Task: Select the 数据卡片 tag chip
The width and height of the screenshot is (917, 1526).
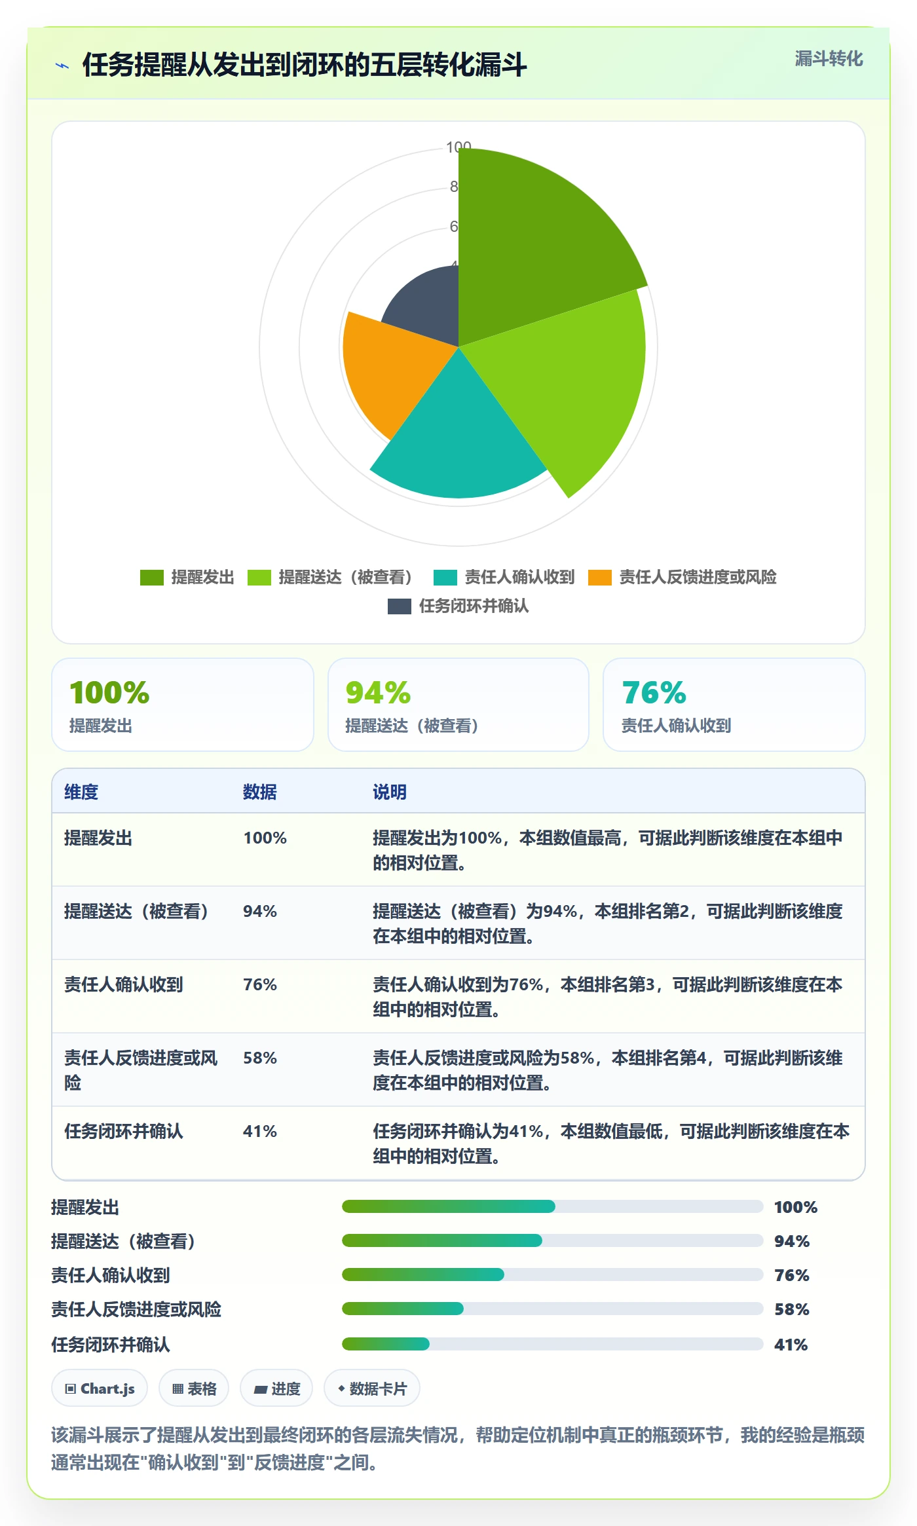Action: coord(372,1388)
